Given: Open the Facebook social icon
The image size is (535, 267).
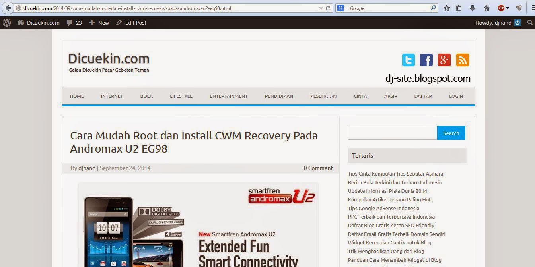Looking at the screenshot, I should [x=426, y=60].
